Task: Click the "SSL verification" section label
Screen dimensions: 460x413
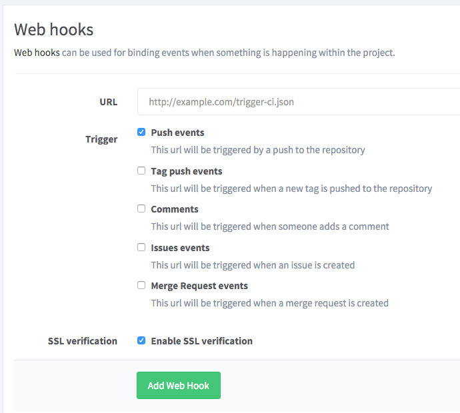Action: coord(83,341)
